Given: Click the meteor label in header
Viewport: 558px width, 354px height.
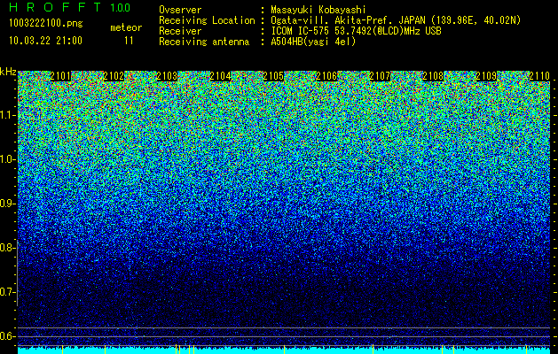Looking at the screenshot, I should 126,27.
